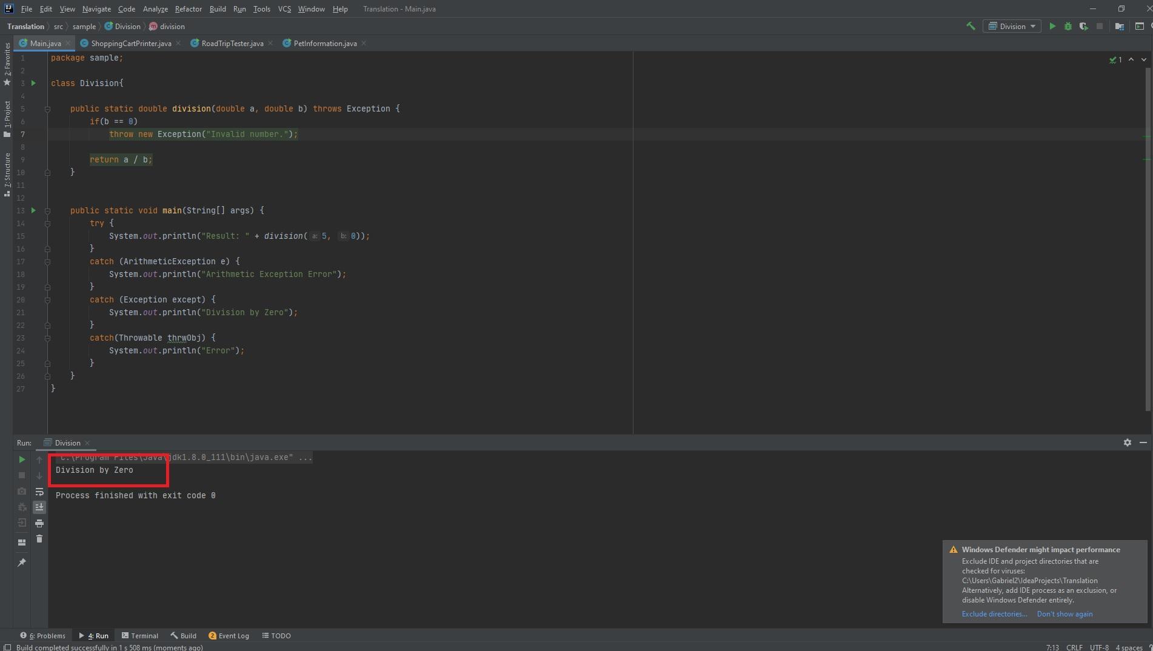Switch to the ShoppingCartPrinter.java tab
The height and width of the screenshot is (651, 1153).
[131, 44]
